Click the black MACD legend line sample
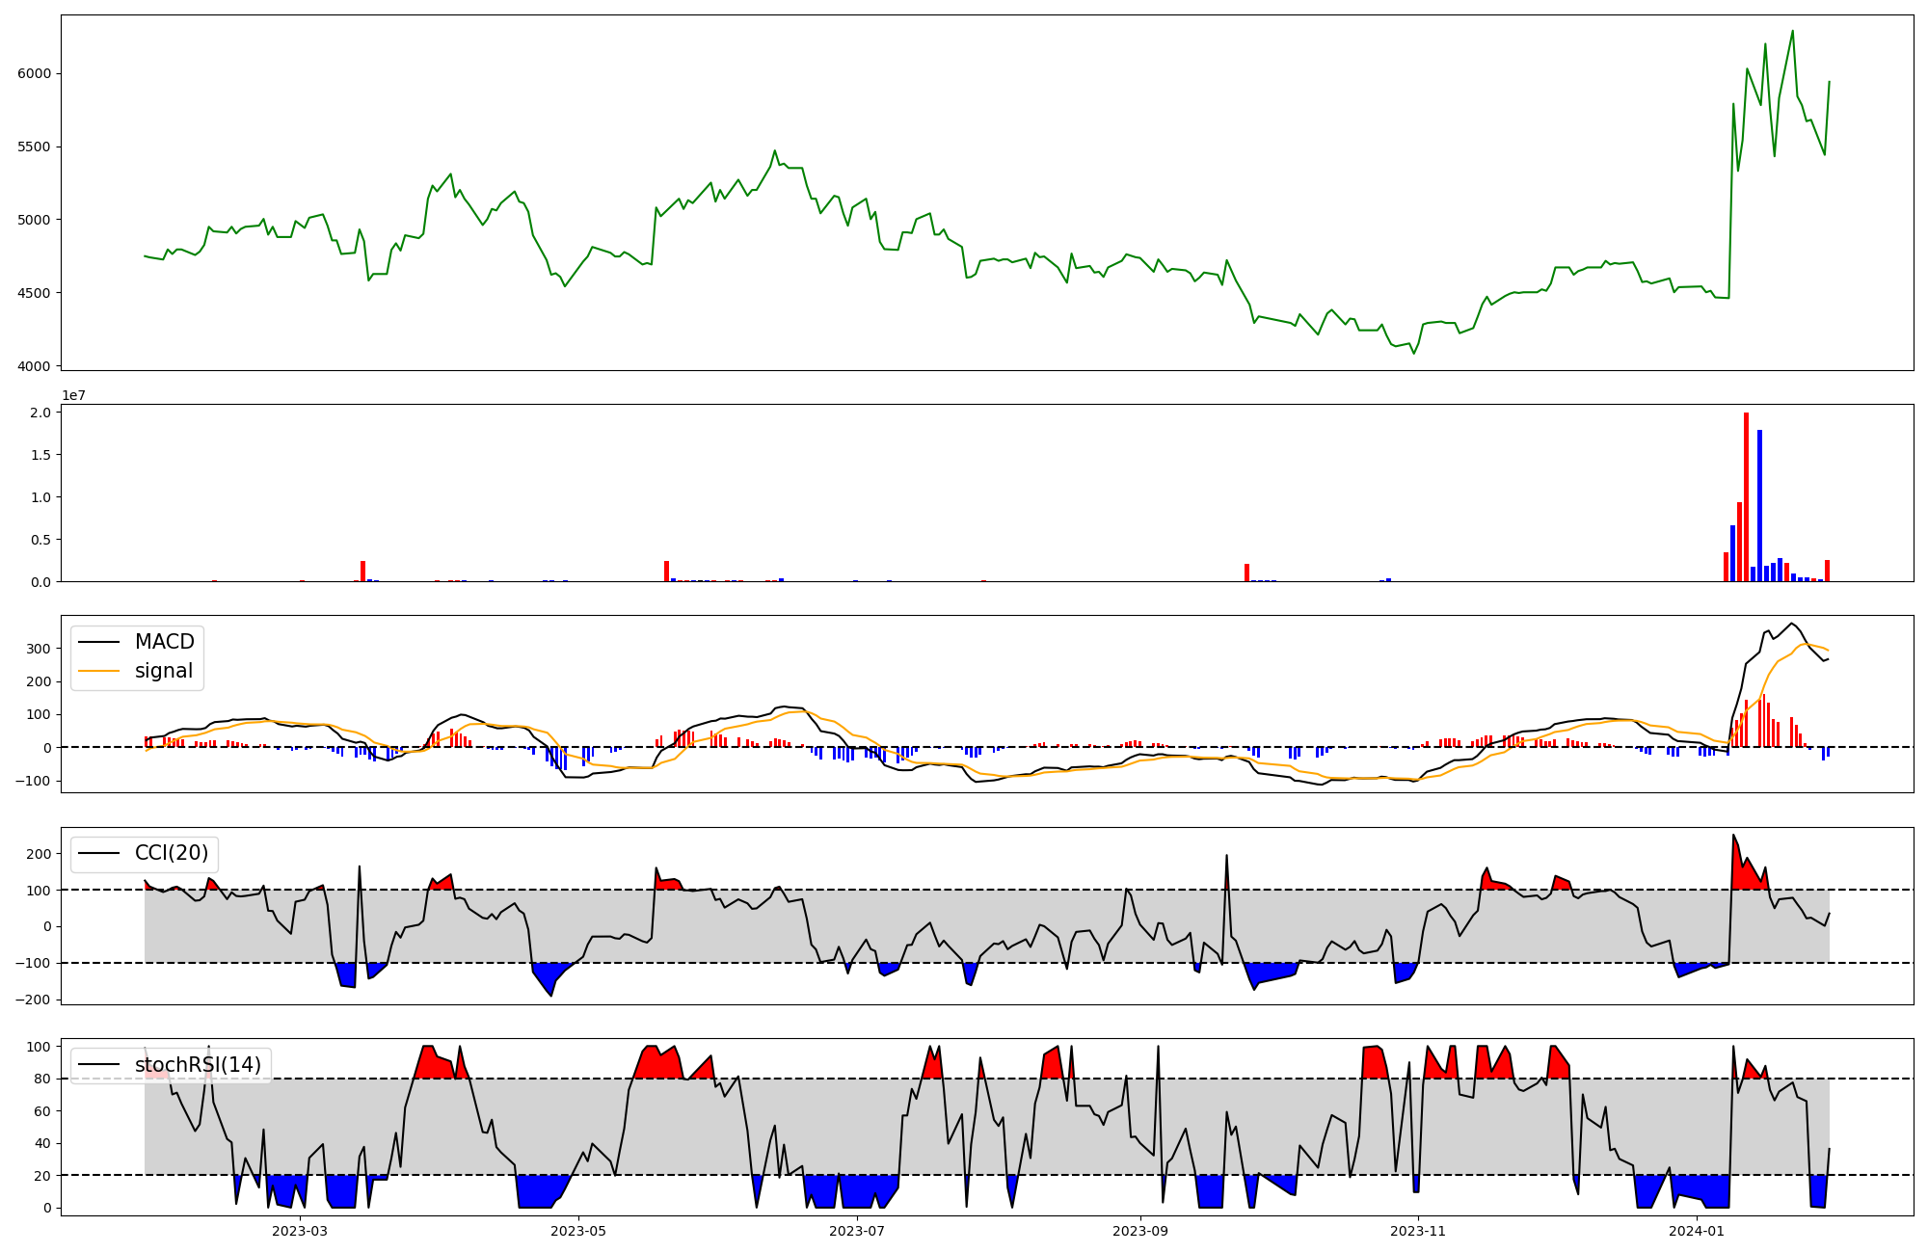Viewport: 1928px width, 1253px height. (x=98, y=642)
